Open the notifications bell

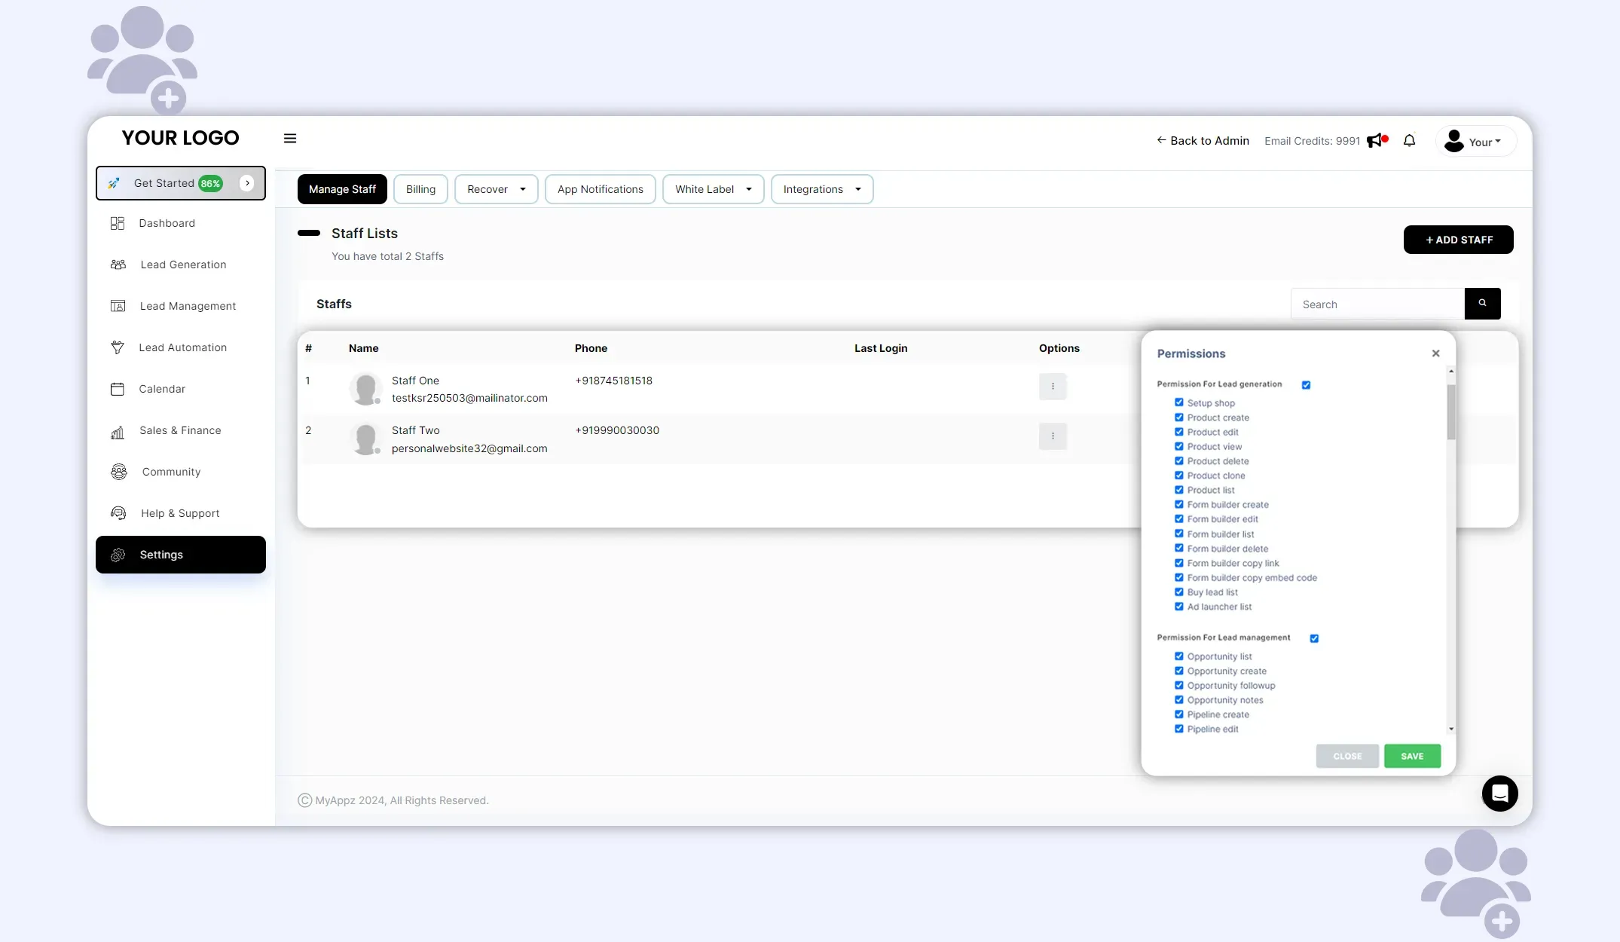pyautogui.click(x=1409, y=141)
